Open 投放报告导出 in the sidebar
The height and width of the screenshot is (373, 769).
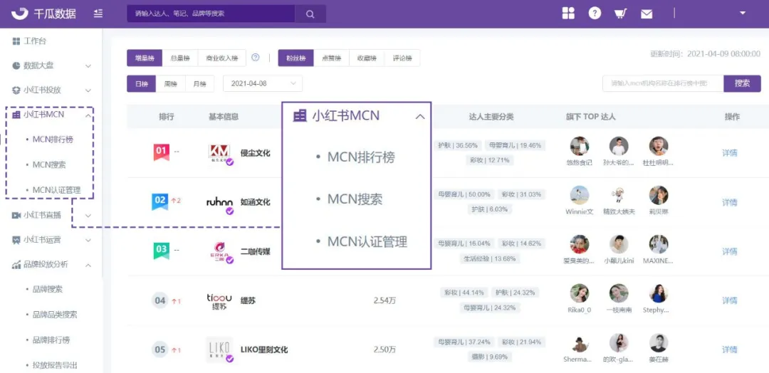point(55,364)
